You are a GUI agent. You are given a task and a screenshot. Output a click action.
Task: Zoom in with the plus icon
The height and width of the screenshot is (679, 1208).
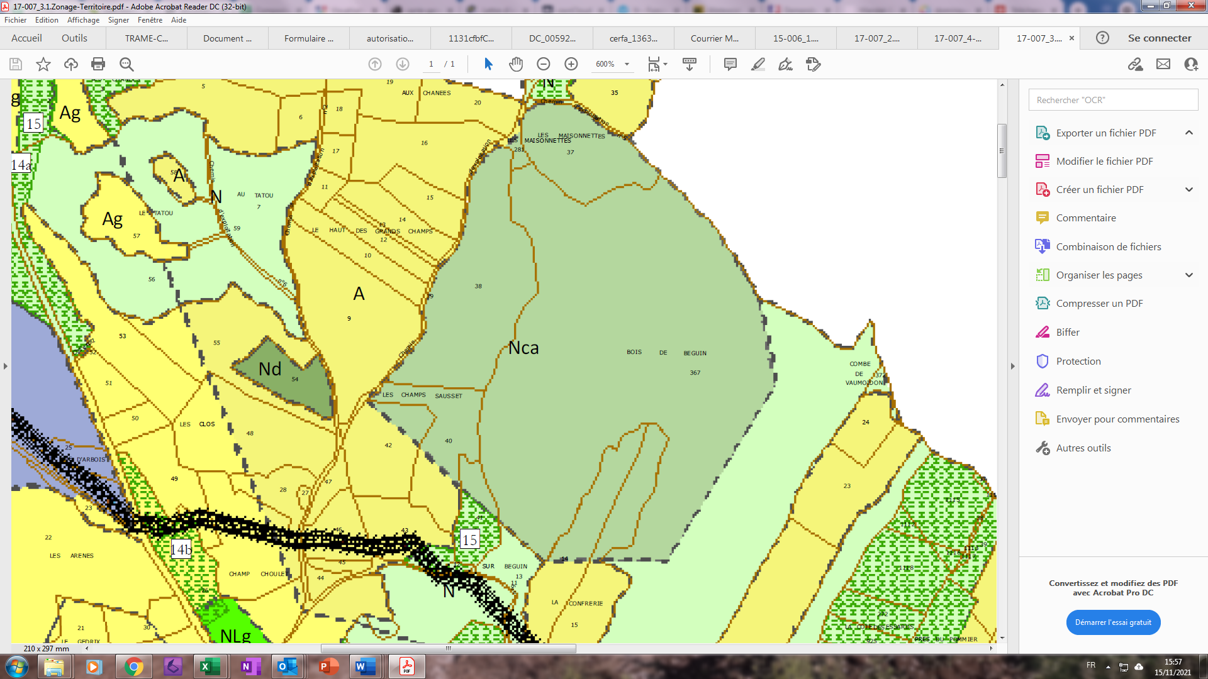tap(571, 64)
